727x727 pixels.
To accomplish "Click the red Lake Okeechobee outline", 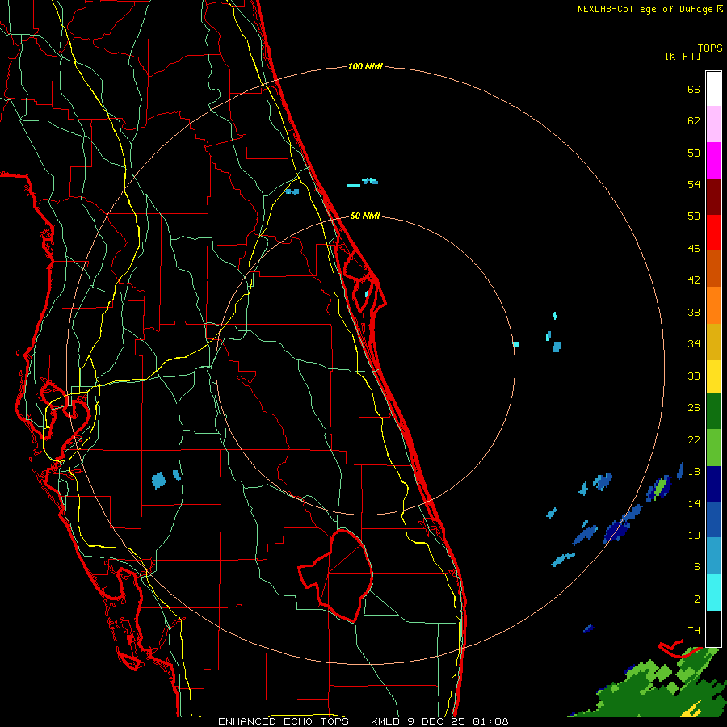I will coord(336,574).
